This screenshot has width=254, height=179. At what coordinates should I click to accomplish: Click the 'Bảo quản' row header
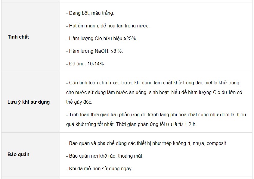18,154
